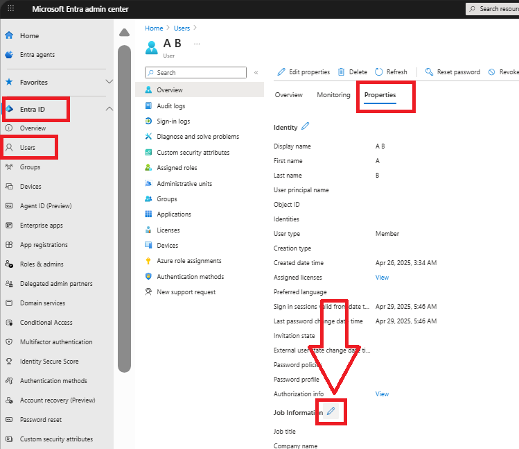Click the Entra ID diamond icon

click(9, 109)
